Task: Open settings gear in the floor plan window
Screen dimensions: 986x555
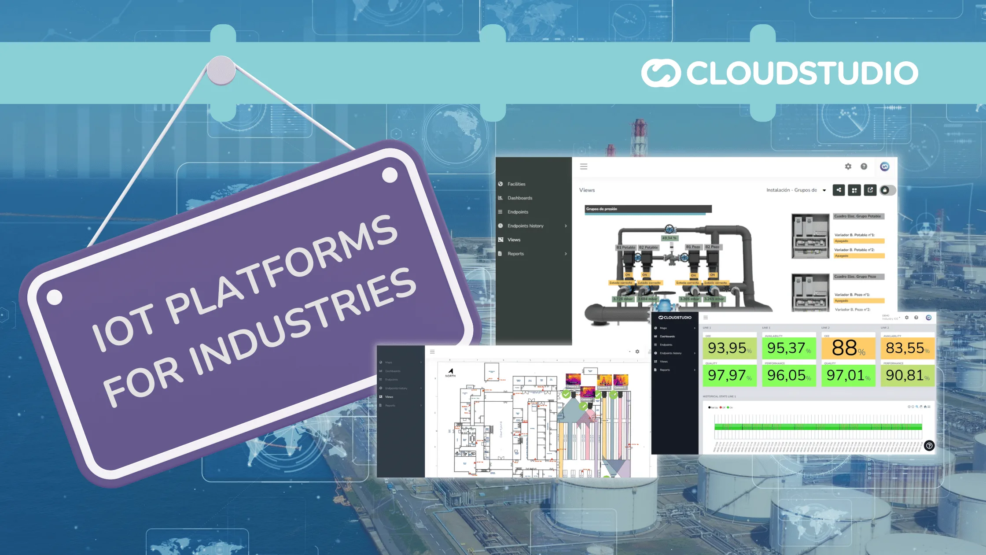Action: coord(637,351)
